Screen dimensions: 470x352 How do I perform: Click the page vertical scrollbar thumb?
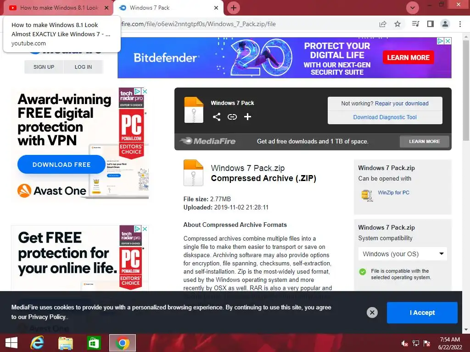coord(466,90)
